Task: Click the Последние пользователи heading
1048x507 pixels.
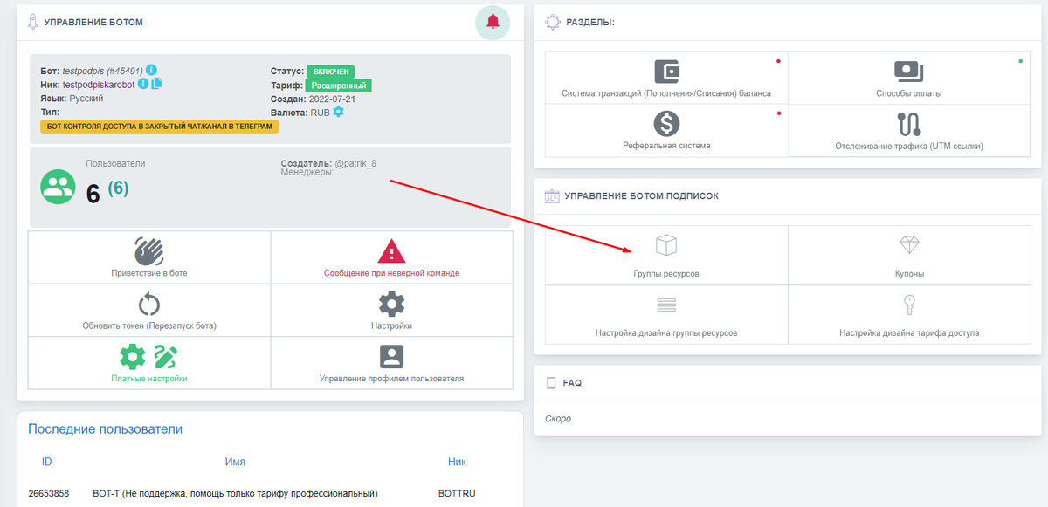Action: pyautogui.click(x=105, y=428)
